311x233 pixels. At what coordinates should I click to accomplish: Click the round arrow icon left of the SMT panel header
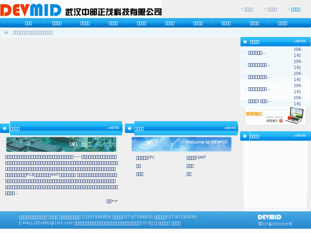click(5, 129)
